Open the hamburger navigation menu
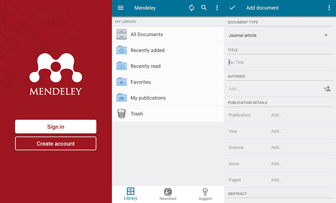 click(121, 8)
